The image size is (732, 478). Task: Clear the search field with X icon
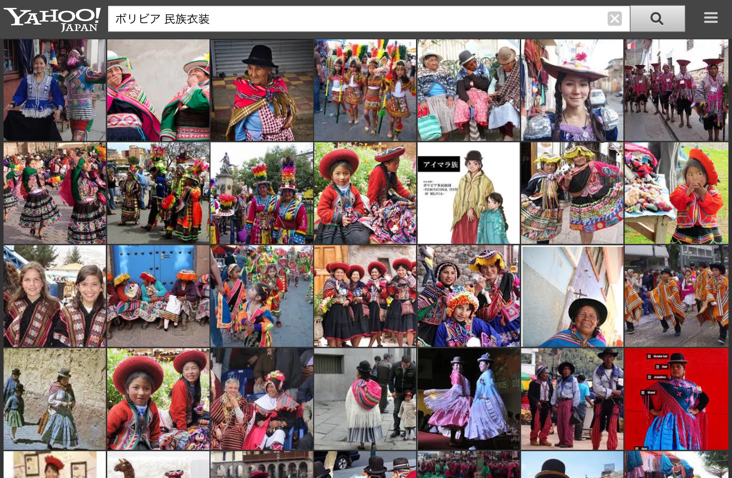[614, 19]
